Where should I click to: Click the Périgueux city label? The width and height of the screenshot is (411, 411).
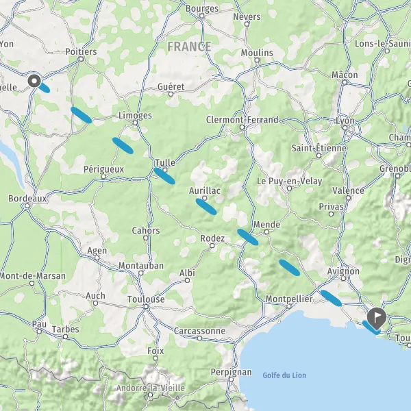point(104,169)
